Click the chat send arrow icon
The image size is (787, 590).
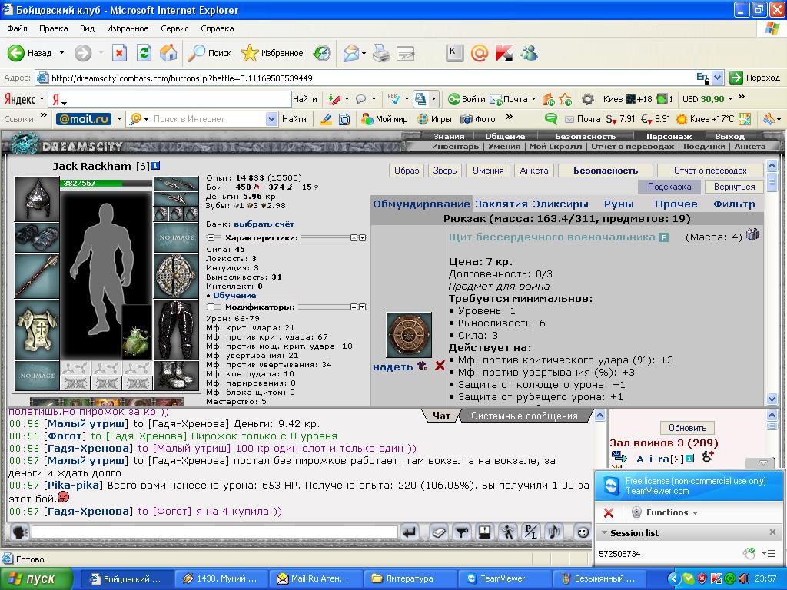tap(410, 532)
